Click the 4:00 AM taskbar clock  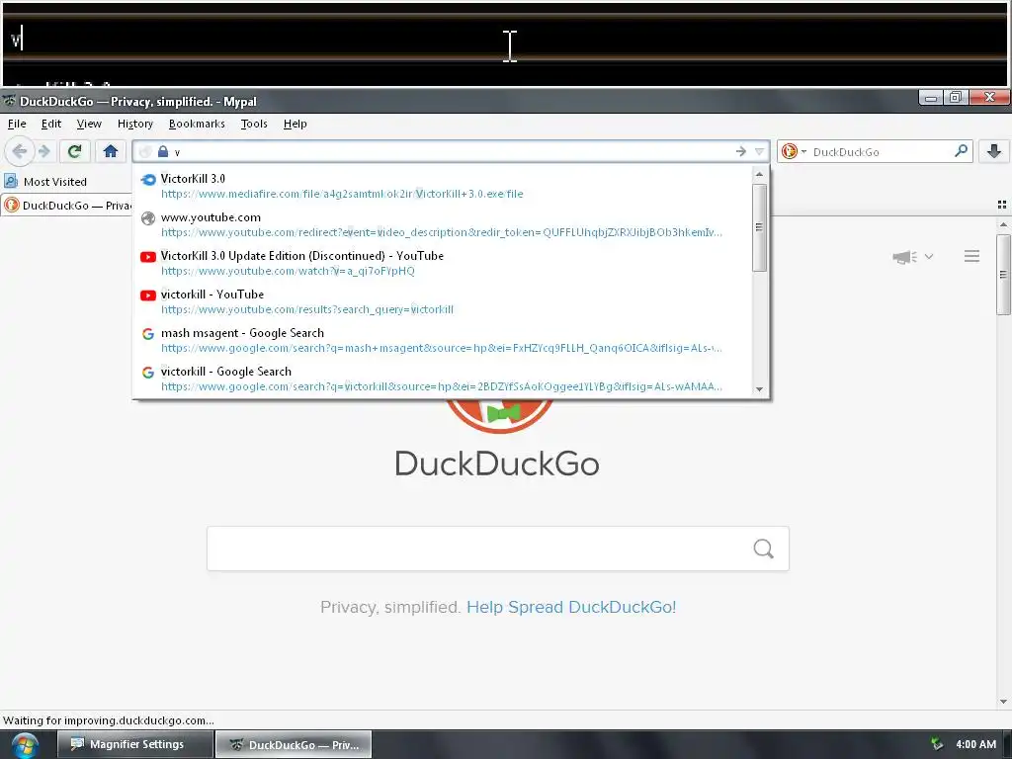coord(975,744)
